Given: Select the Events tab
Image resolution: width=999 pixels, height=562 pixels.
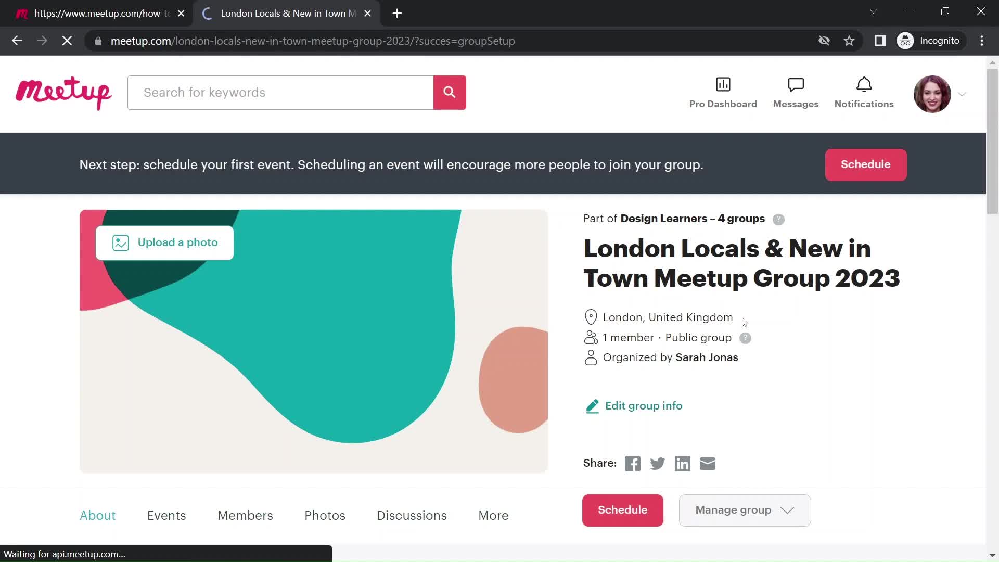Looking at the screenshot, I should [x=166, y=515].
